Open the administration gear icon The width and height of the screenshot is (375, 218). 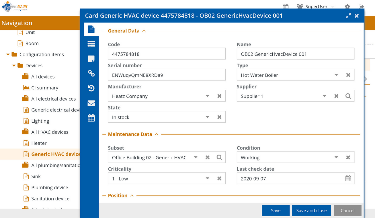point(347,6)
